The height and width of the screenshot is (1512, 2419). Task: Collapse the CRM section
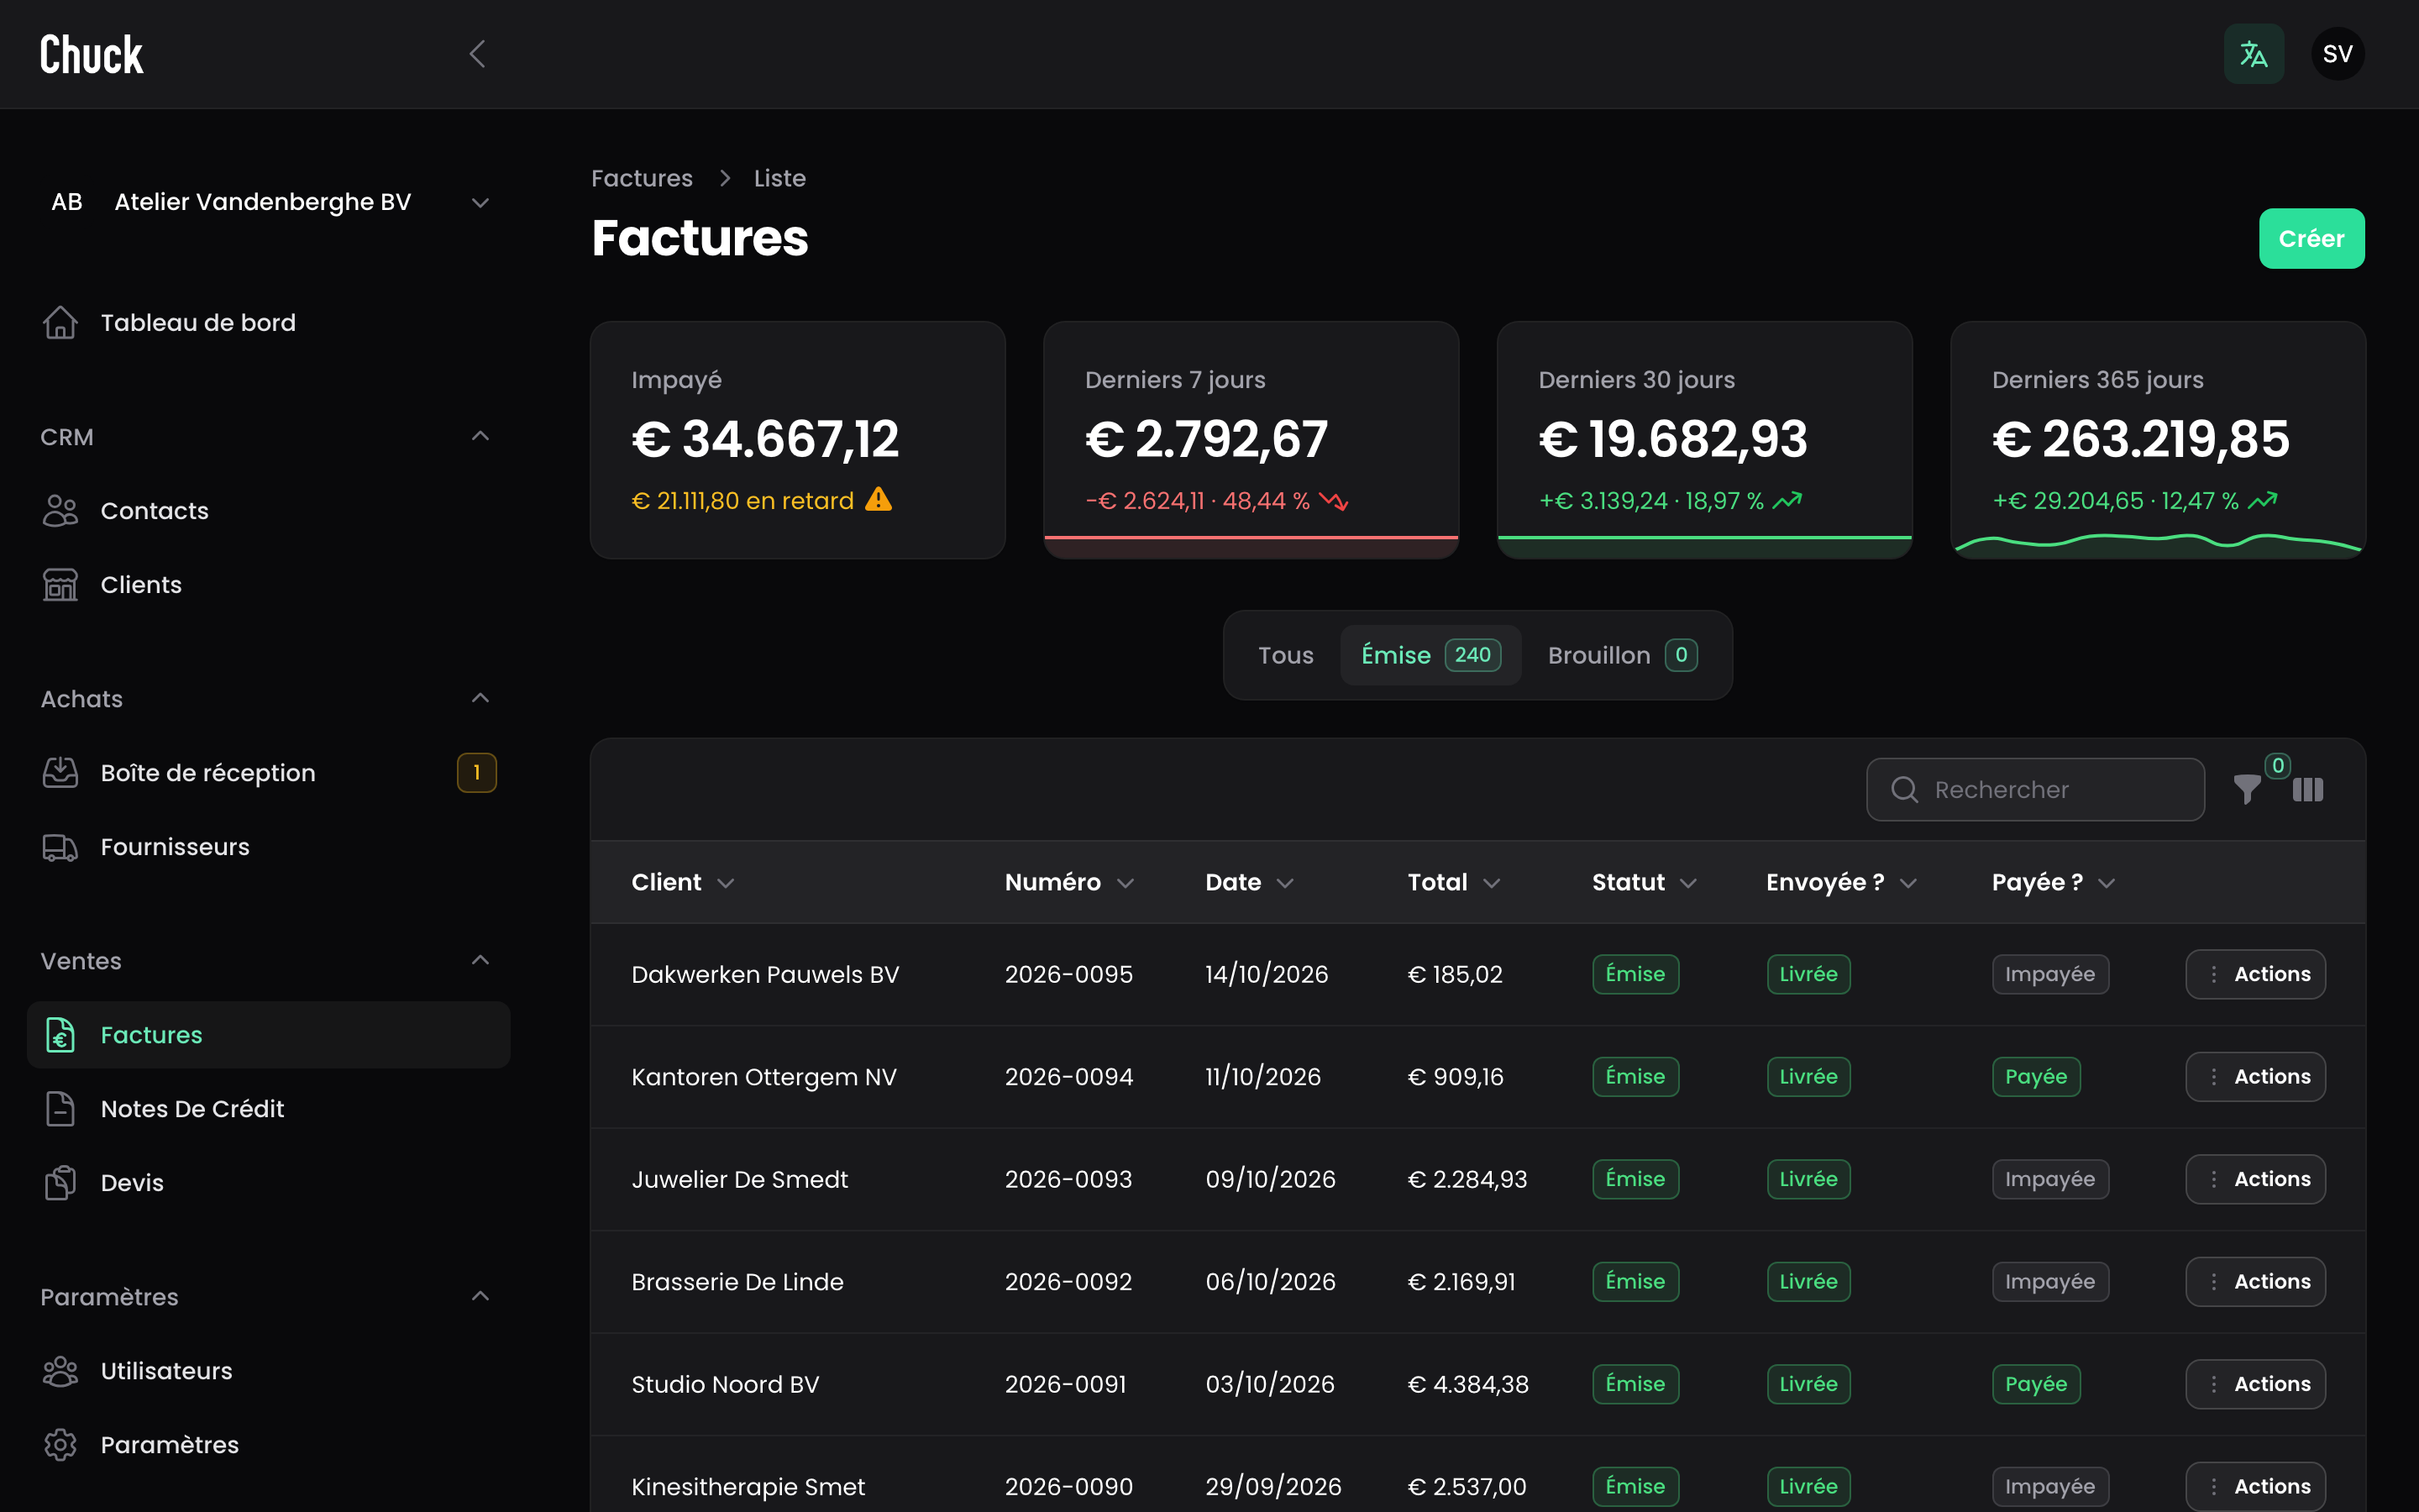pyautogui.click(x=480, y=436)
